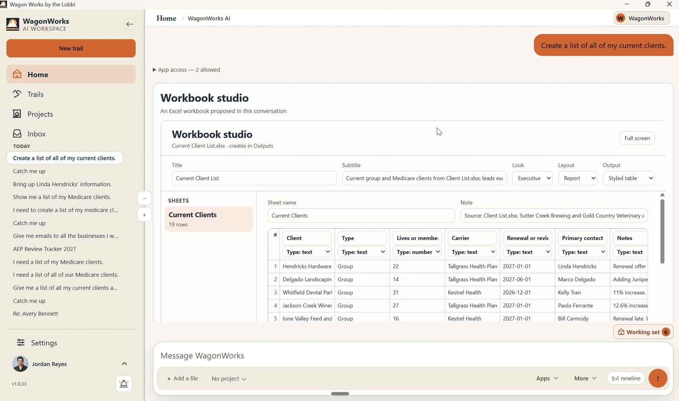
Task: Open 'Show me a list of my Medicare clients.' trail
Action: (62, 197)
